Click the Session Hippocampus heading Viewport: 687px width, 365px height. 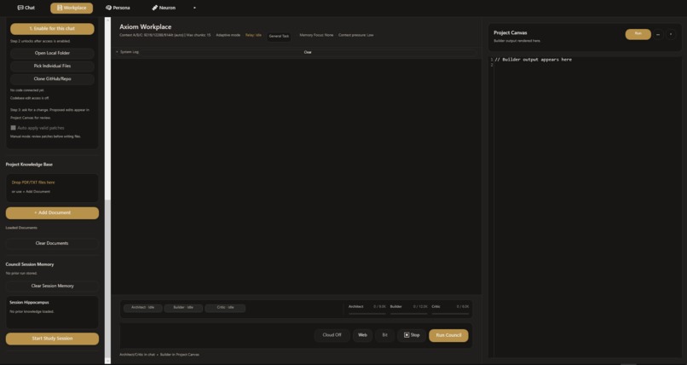[29, 303]
